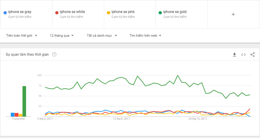This screenshot has height=138, width=260.
Task: Click the '13 thg 8, 2017' axis label
Action: pyautogui.click(x=121, y=119)
